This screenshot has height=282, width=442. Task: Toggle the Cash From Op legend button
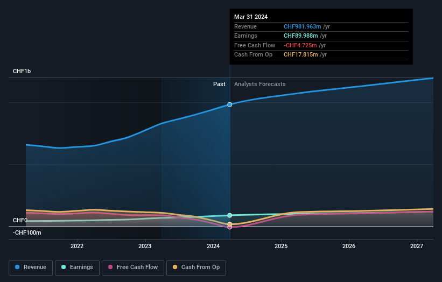click(x=196, y=267)
